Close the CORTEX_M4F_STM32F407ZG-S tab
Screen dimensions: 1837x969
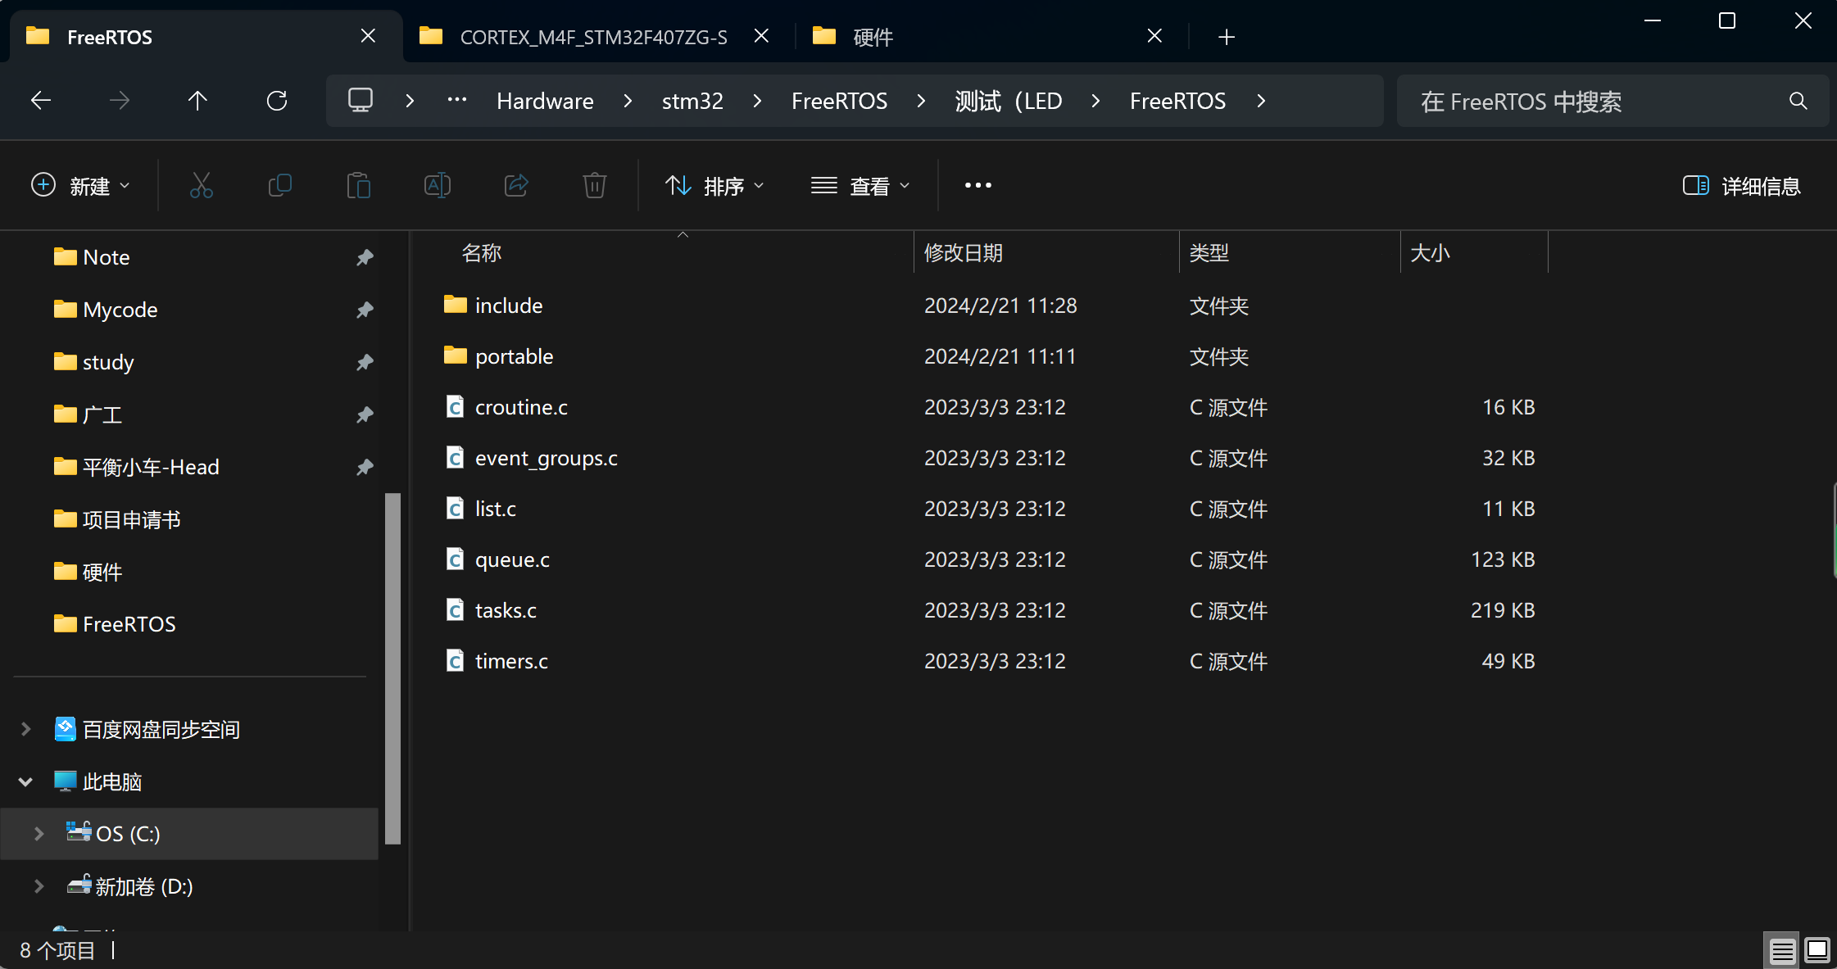(x=761, y=36)
